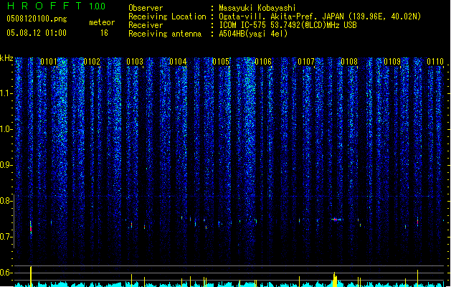
Task: Click the 0.9 frequency axis label
Action: [6, 165]
